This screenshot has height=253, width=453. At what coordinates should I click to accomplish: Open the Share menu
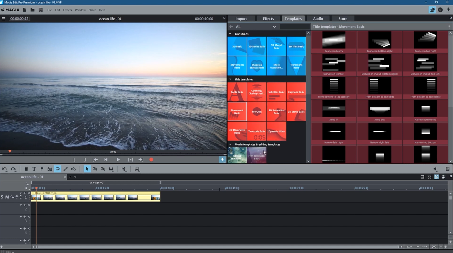pyautogui.click(x=92, y=10)
